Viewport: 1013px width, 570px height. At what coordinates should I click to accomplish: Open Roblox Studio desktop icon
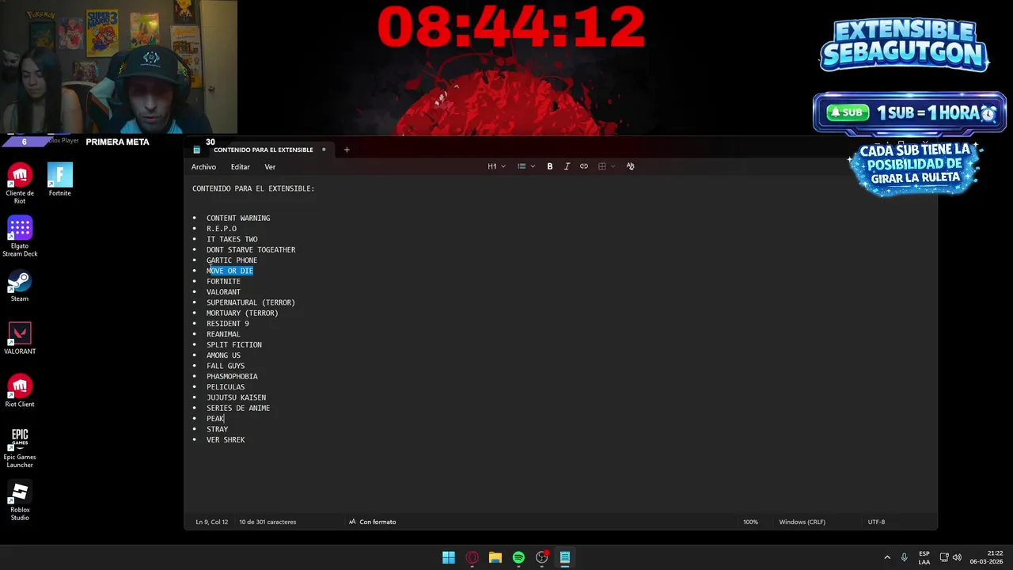point(20,500)
